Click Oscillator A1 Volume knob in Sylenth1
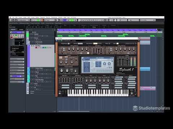173x129 pixels. click(x=69, y=49)
